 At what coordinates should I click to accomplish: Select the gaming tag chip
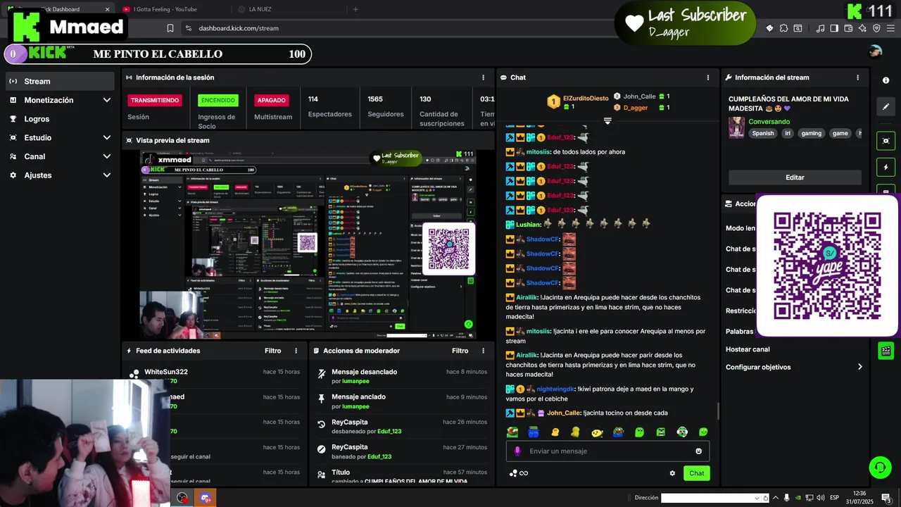pos(812,133)
